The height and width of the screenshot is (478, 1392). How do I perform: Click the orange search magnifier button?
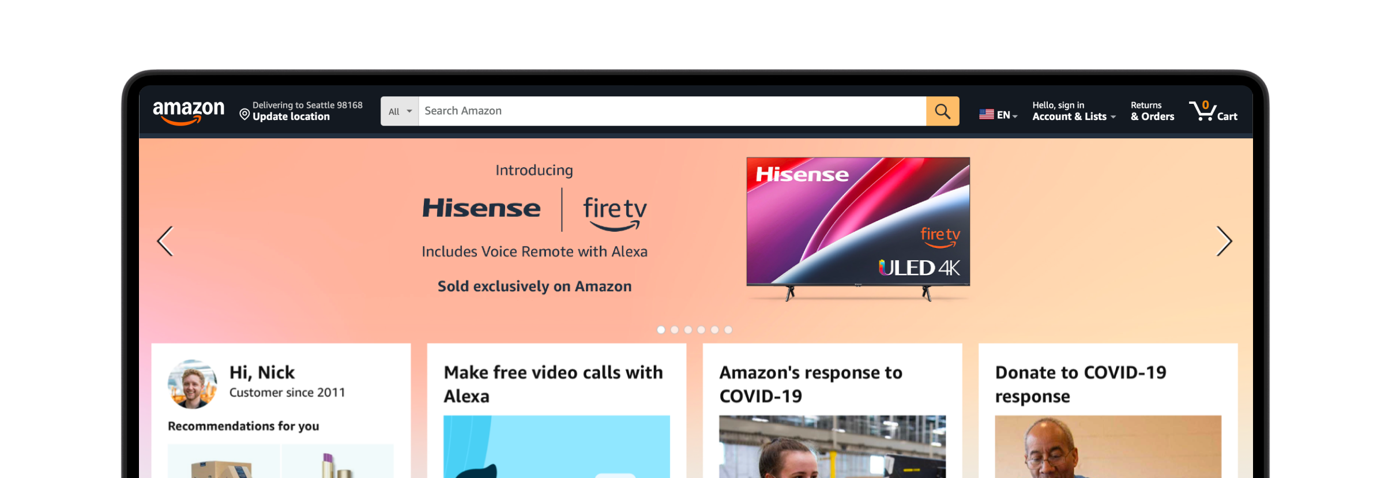click(x=942, y=111)
